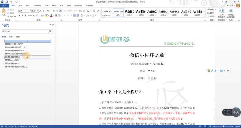The image size is (241, 128).
Task: Switch to the 页面布局 (Page Layout) tab
Action: click(x=37, y=5)
